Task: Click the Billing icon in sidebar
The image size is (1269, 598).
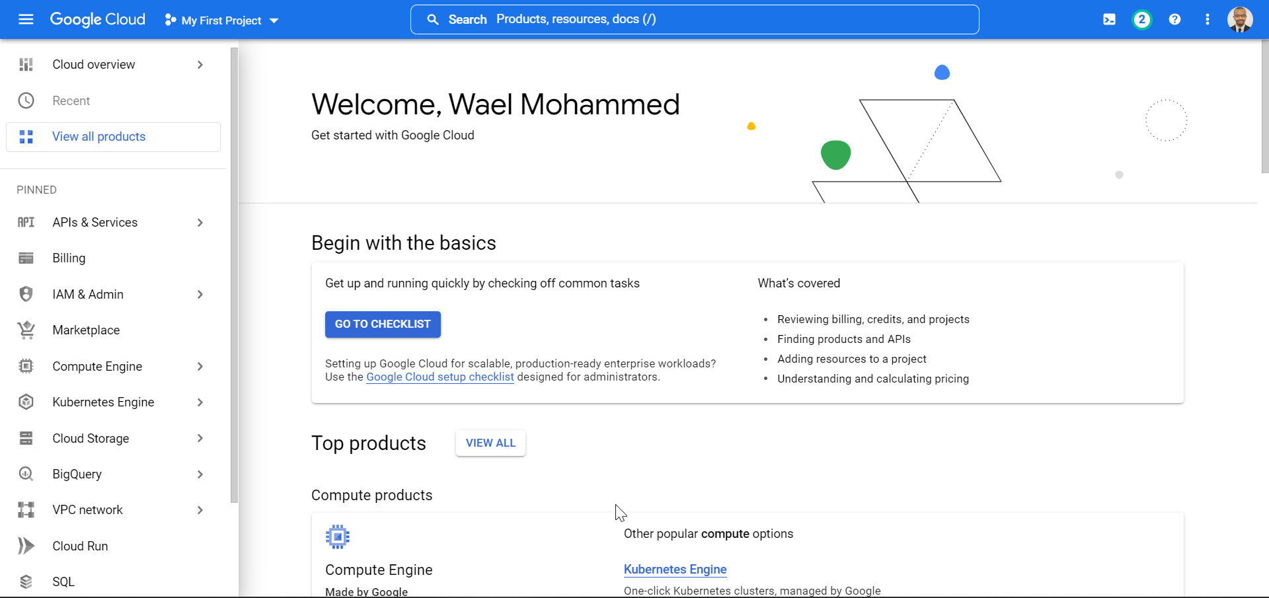Action: point(26,258)
